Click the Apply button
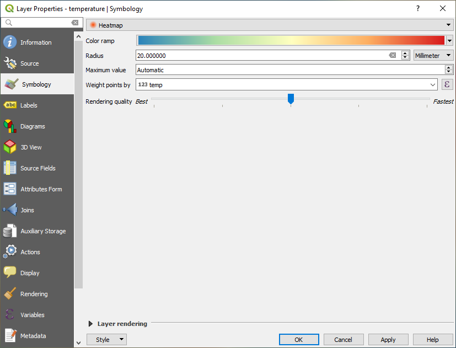The width and height of the screenshot is (456, 348). click(x=388, y=340)
